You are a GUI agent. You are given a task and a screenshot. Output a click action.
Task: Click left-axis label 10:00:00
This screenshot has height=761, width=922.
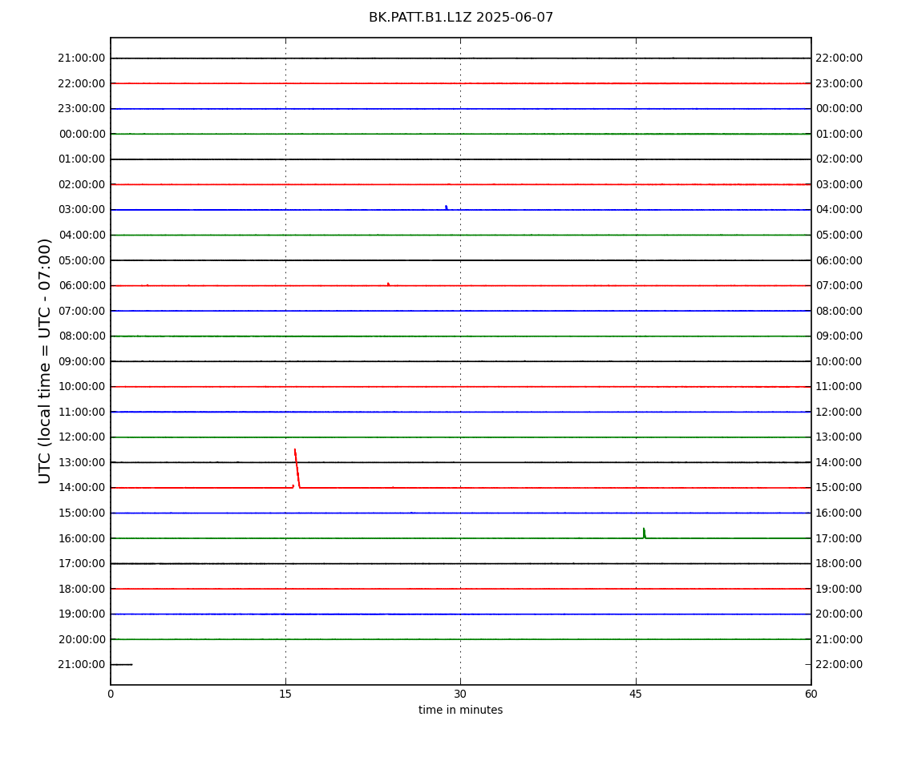(82, 387)
